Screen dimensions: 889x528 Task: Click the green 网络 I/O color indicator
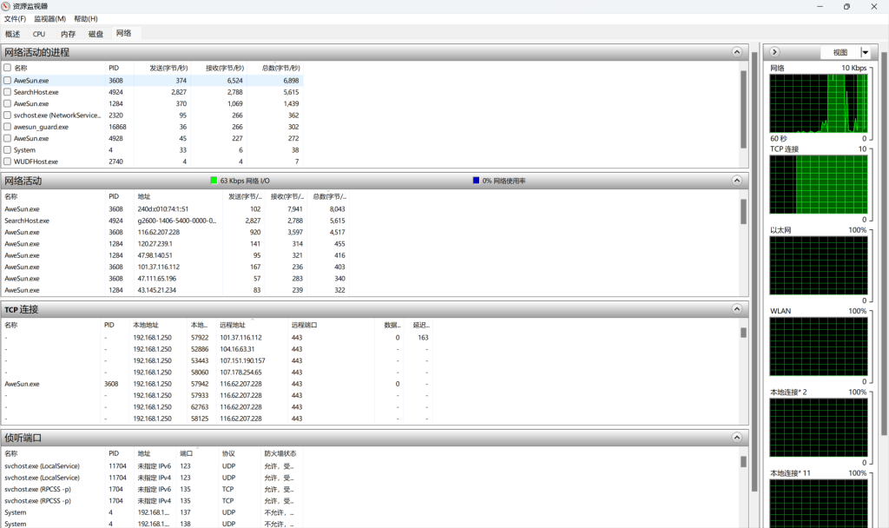tap(214, 181)
